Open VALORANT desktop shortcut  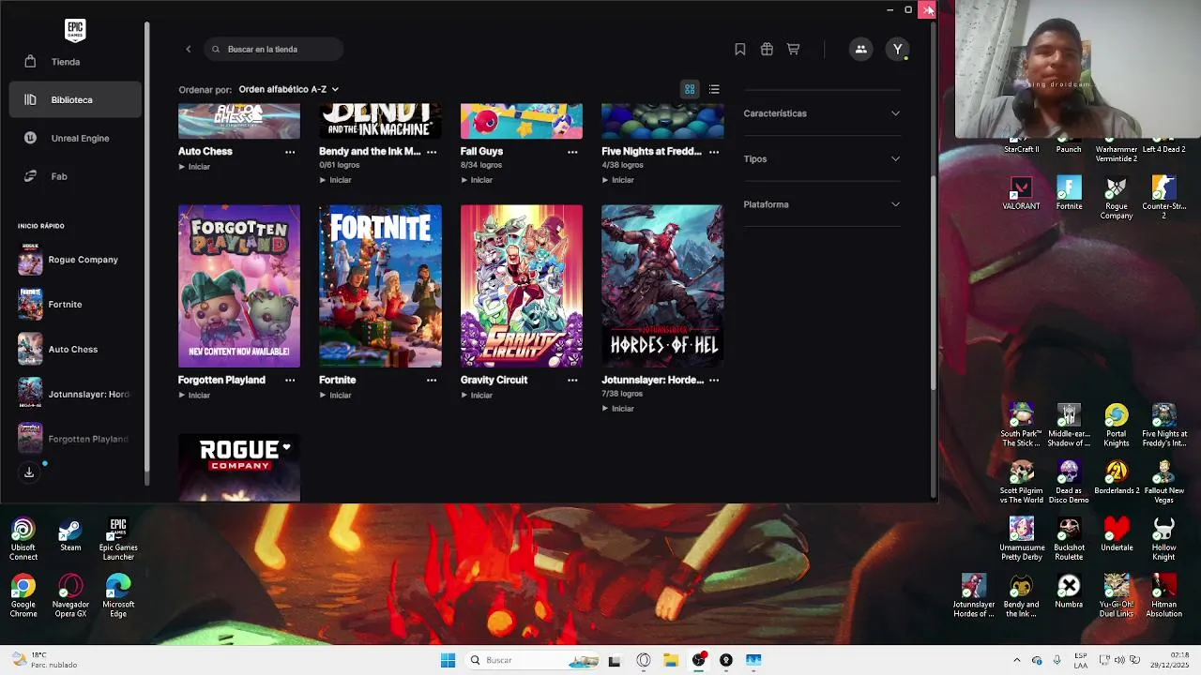point(1021,194)
